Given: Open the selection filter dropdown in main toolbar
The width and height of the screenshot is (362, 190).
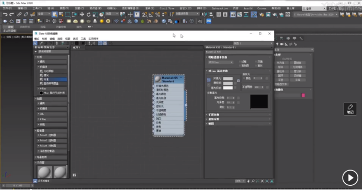Looking at the screenshot, I should [44, 14].
